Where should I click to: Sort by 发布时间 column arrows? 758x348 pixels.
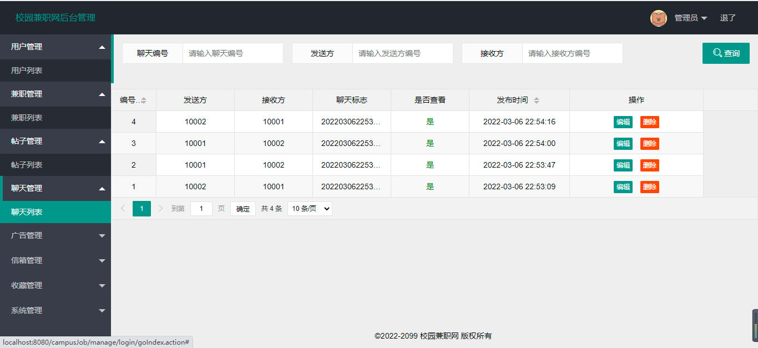point(537,100)
